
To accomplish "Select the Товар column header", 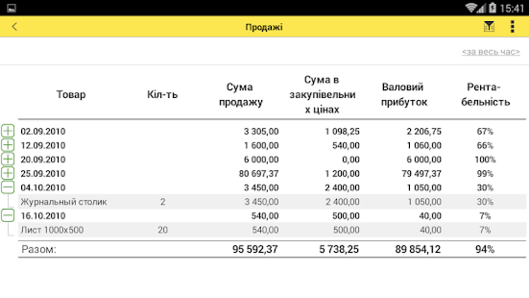I will click(71, 94).
